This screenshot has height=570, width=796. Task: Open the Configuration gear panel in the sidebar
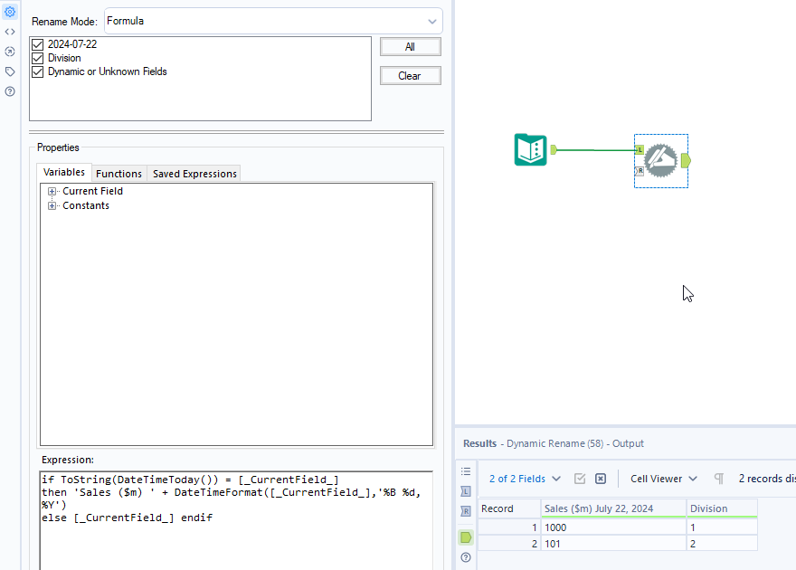[10, 12]
